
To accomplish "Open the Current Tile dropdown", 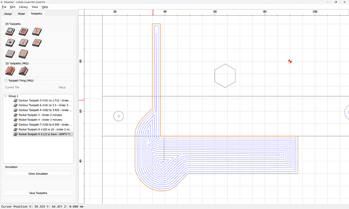I will tap(28, 87).
